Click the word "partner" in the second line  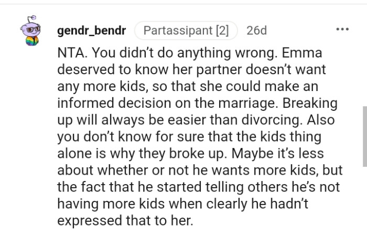click(x=219, y=70)
